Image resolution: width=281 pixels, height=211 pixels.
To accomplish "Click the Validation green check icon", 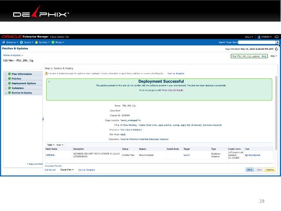I will point(9,88).
